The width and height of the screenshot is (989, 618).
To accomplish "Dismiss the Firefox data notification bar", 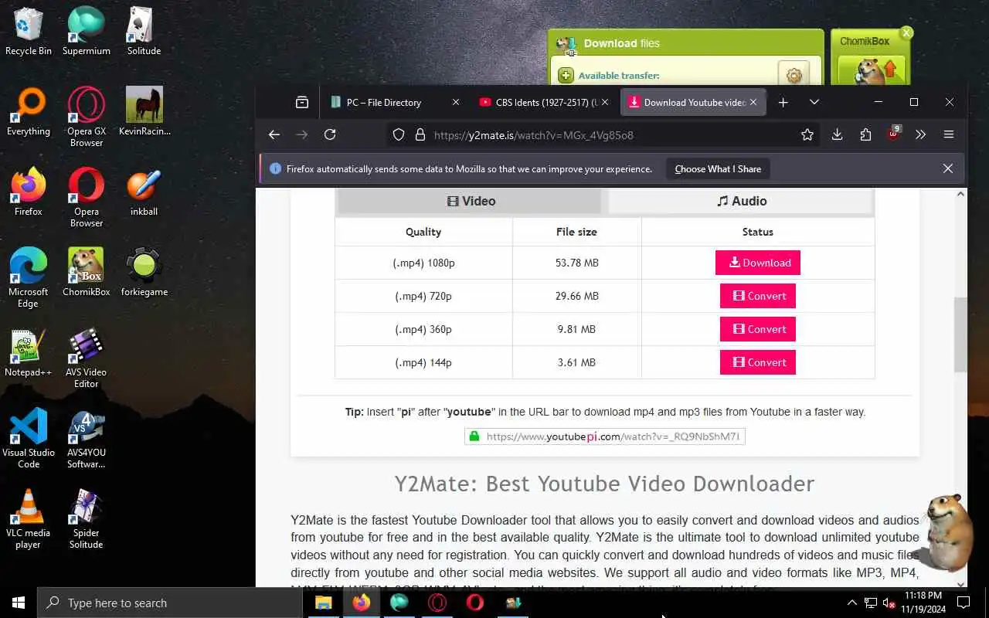I will (948, 168).
